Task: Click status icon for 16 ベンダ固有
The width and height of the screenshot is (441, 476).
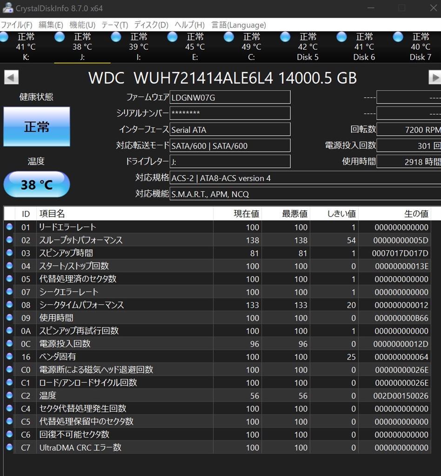Action: 9,357
